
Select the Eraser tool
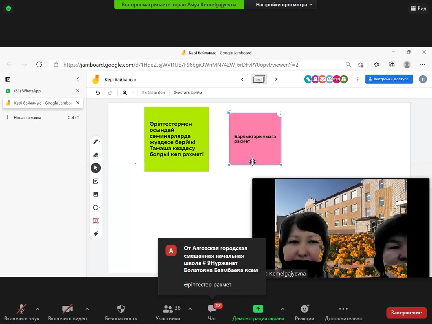pyautogui.click(x=96, y=155)
